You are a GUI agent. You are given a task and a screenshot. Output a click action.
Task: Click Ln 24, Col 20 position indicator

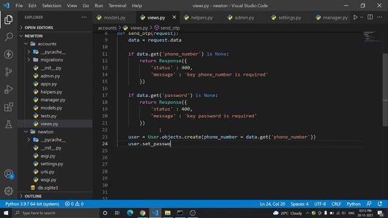[272, 204]
